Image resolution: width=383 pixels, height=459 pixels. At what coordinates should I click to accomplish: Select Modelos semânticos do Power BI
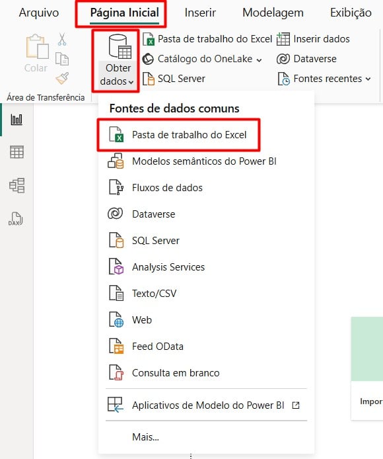[206, 161]
